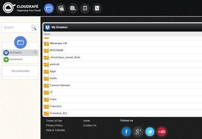Screen dimensions: 202x139
Task: Open the Contact Us link
Action: (90, 125)
